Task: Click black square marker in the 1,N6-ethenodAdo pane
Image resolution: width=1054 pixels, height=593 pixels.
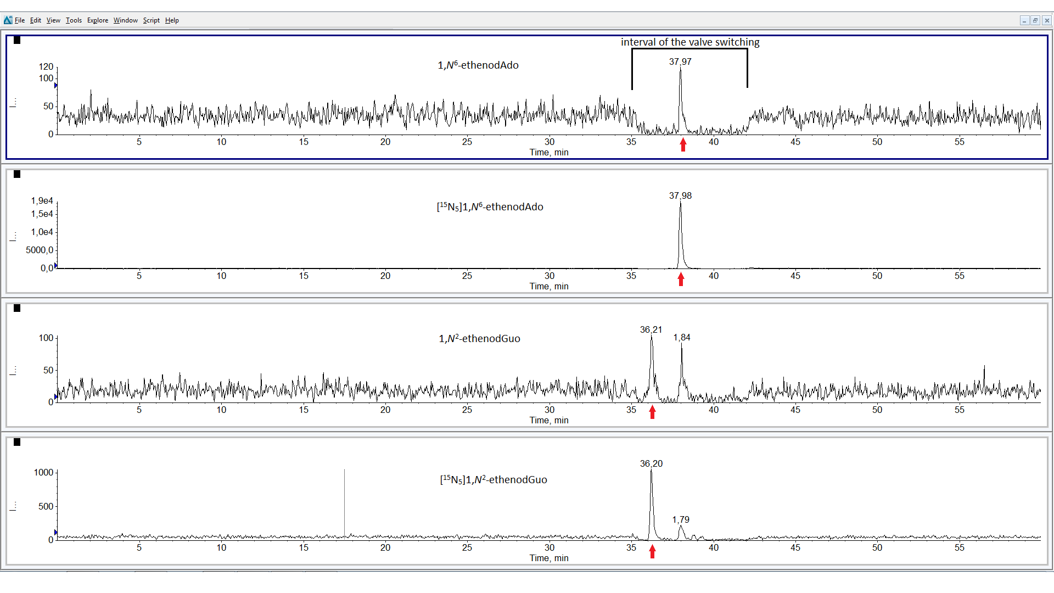Action: pos(17,40)
